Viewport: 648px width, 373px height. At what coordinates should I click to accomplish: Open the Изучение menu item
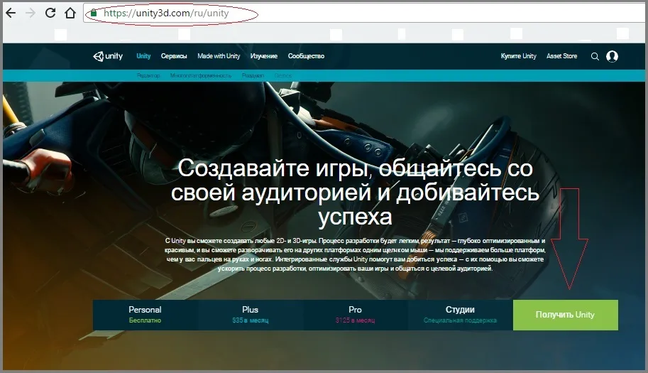pos(263,56)
